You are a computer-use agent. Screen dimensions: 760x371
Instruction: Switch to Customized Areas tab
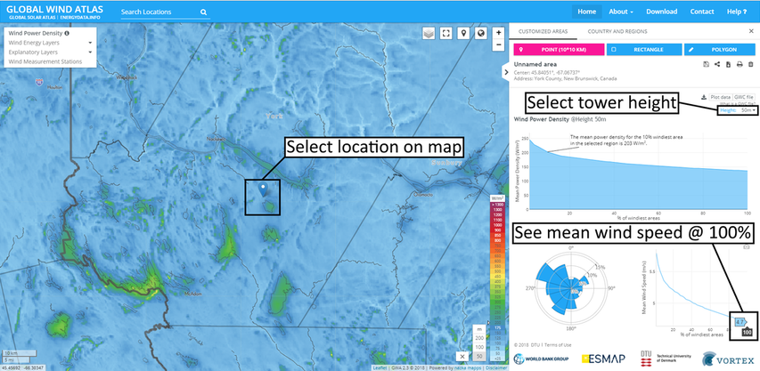[543, 31]
